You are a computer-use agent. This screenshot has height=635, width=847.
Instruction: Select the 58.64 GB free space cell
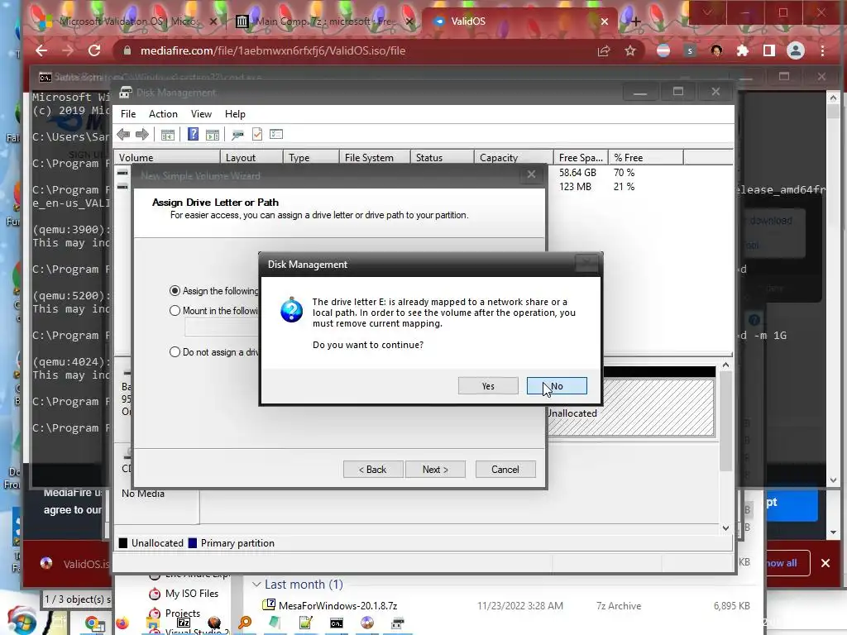pyautogui.click(x=577, y=173)
